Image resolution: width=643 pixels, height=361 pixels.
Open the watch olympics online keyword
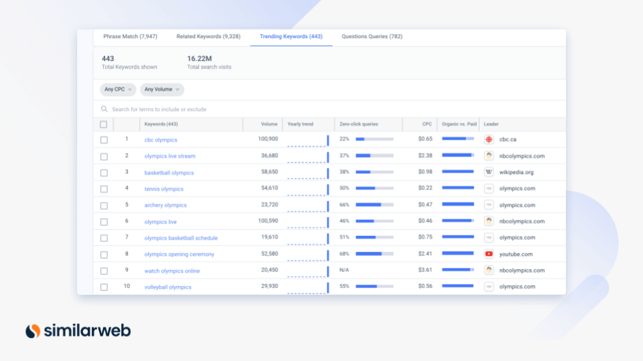172,271
